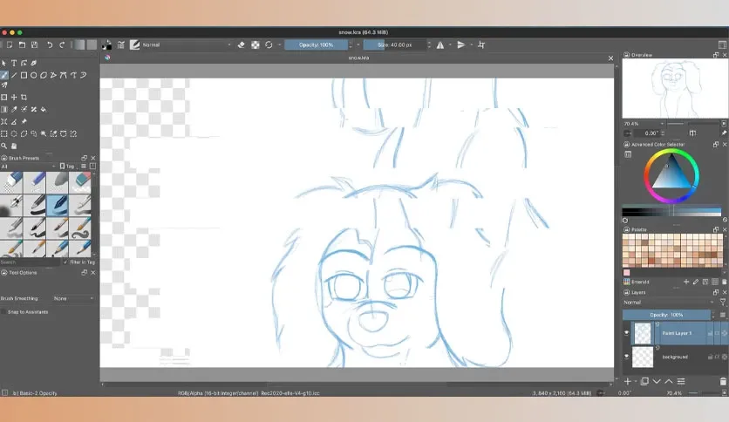Select the Calligraphy tool

33,63
